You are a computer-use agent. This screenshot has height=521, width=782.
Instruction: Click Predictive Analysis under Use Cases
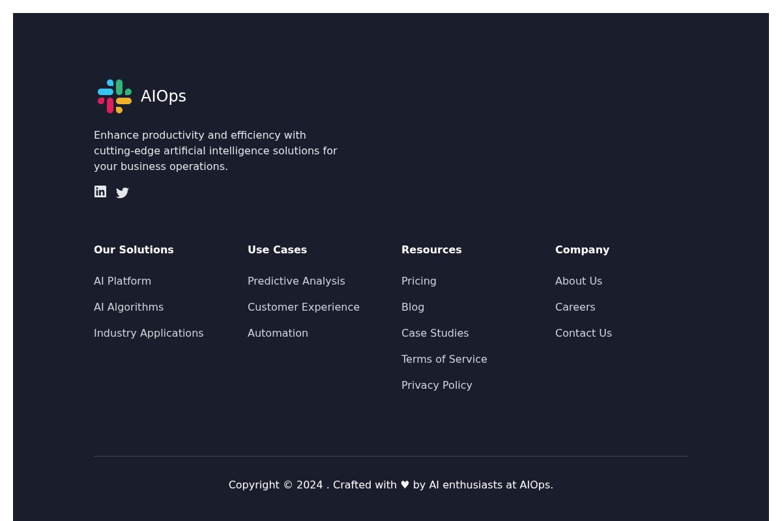[x=296, y=281]
